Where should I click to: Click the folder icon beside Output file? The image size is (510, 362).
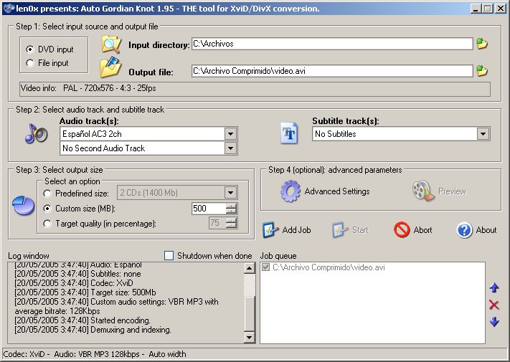[110, 67]
